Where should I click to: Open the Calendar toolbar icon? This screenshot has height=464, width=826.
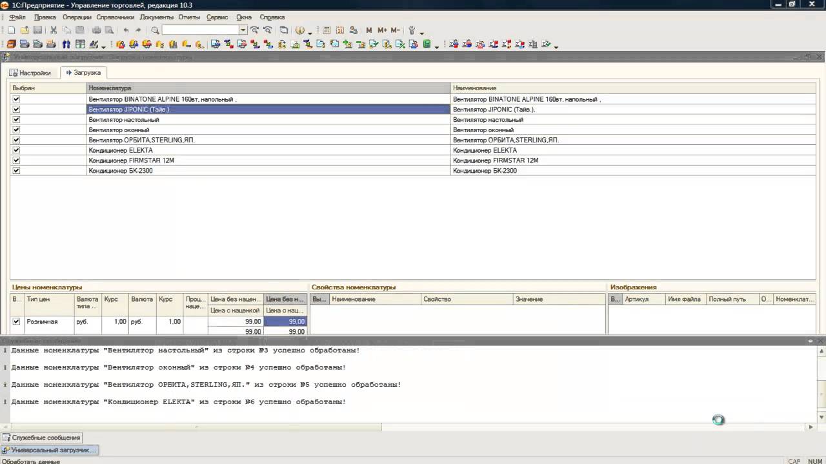coord(340,30)
